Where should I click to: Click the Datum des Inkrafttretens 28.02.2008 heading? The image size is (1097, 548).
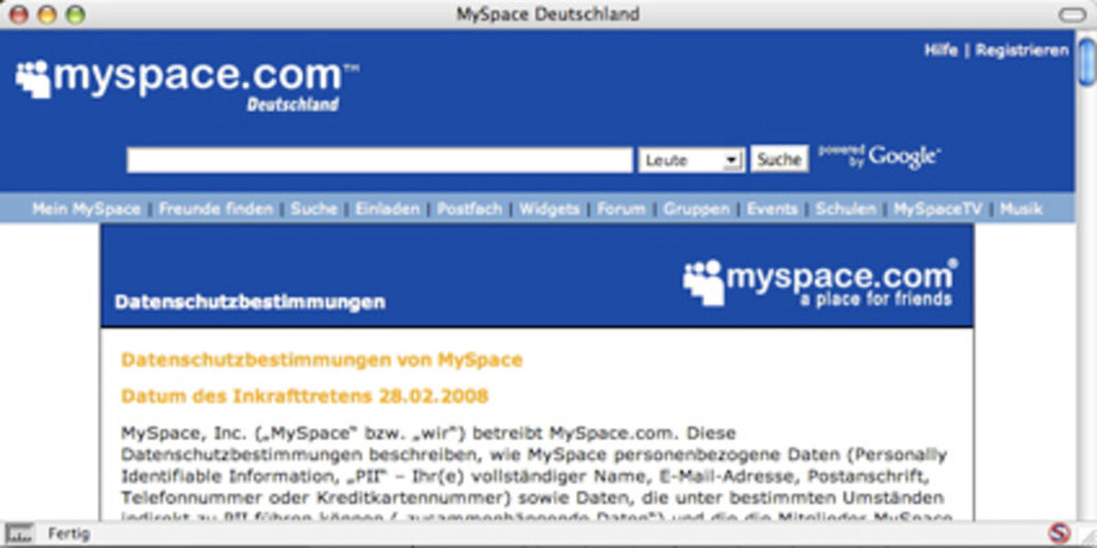tap(304, 396)
